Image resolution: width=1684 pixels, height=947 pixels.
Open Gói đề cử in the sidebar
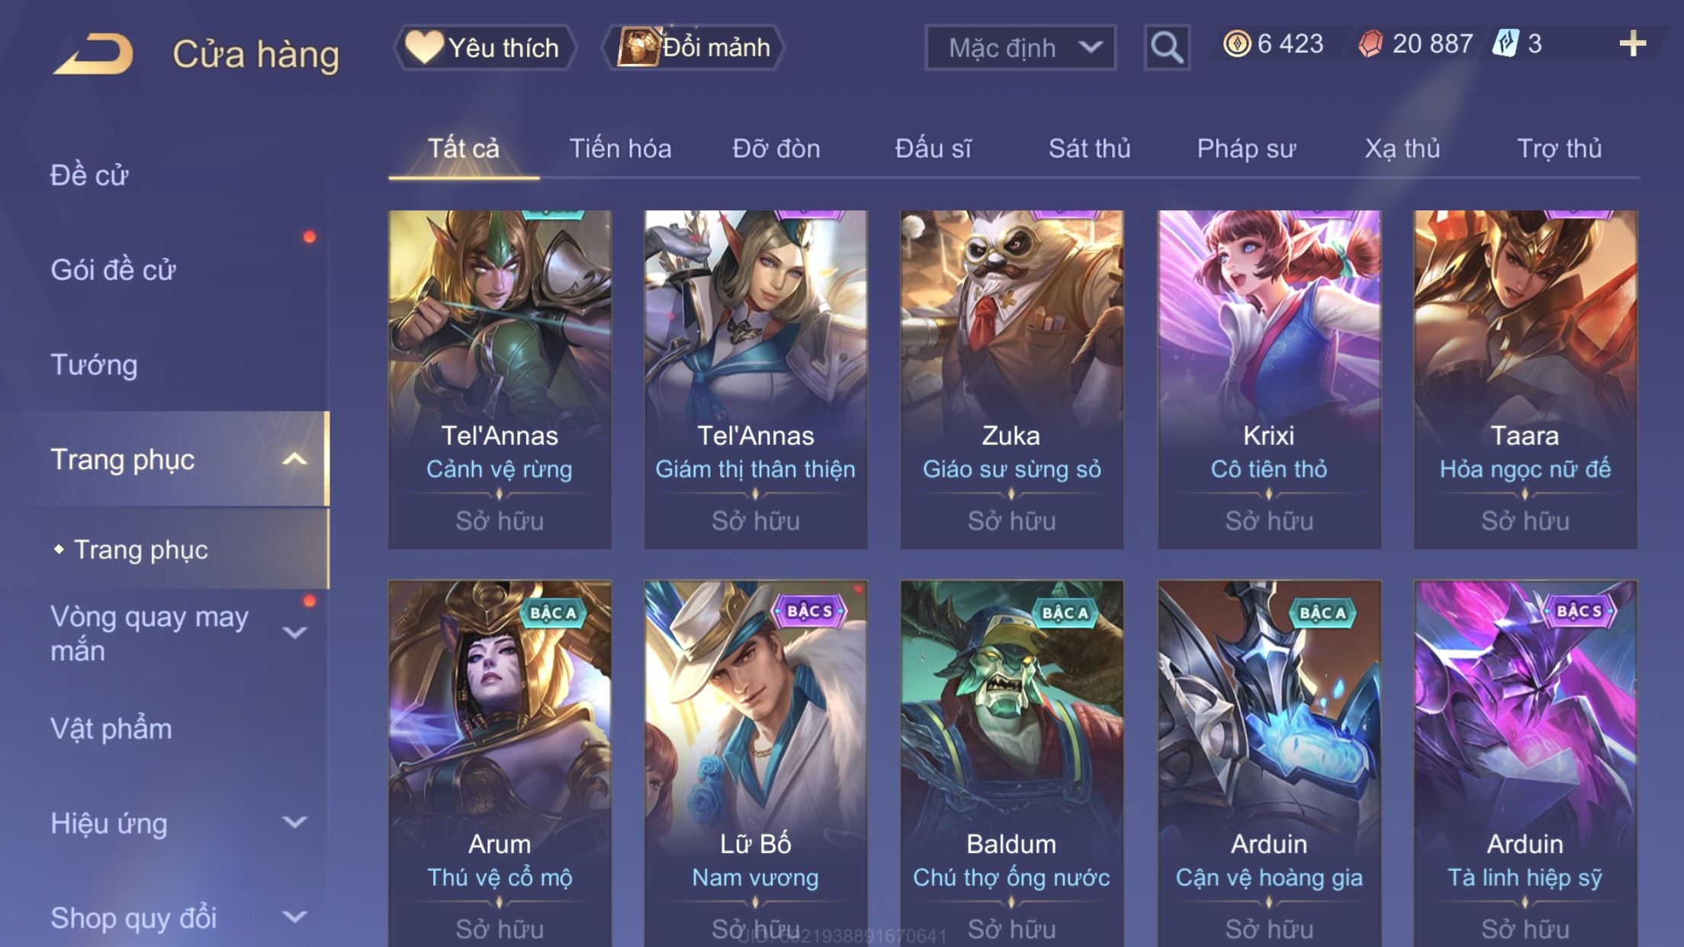pyautogui.click(x=113, y=270)
